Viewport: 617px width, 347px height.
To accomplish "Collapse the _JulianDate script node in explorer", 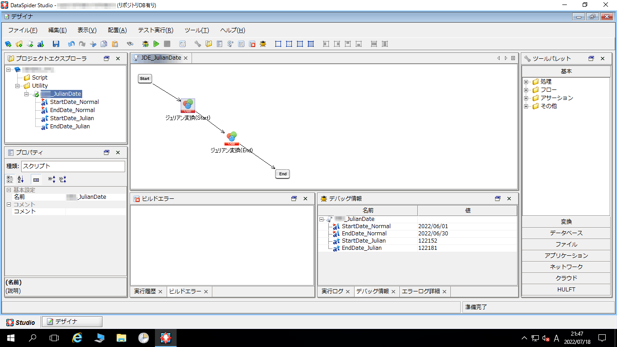I will [x=26, y=94].
